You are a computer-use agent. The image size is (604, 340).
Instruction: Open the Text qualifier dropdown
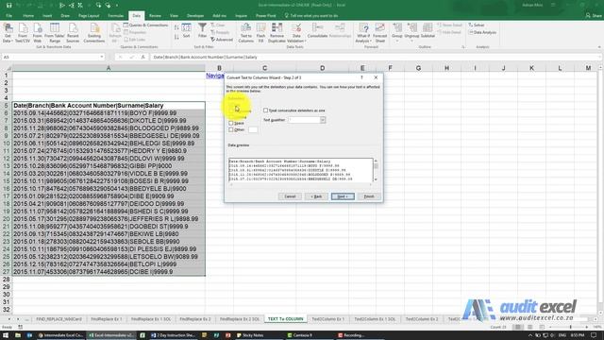(323, 120)
